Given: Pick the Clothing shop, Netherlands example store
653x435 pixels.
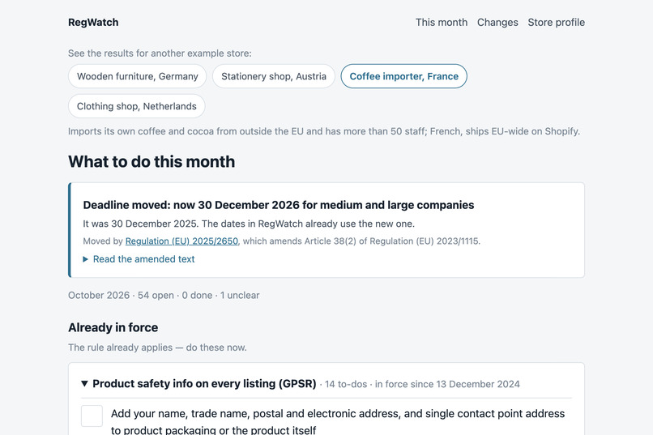Looking at the screenshot, I should point(137,106).
